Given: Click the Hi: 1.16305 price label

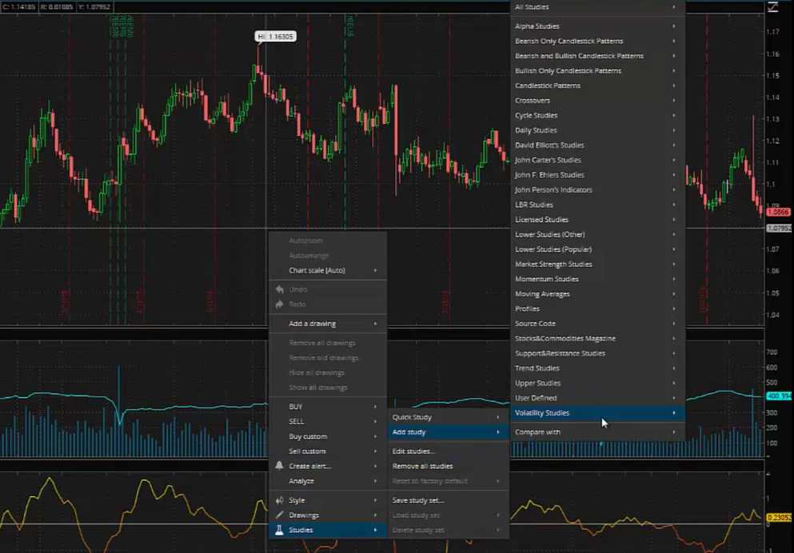Looking at the screenshot, I should [275, 37].
